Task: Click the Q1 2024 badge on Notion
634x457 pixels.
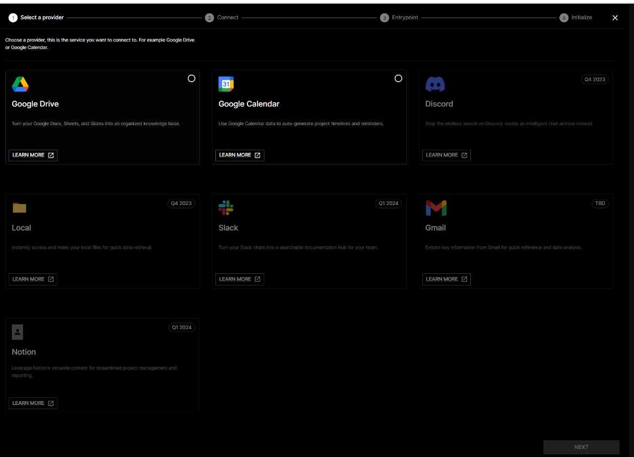Action: (181, 327)
